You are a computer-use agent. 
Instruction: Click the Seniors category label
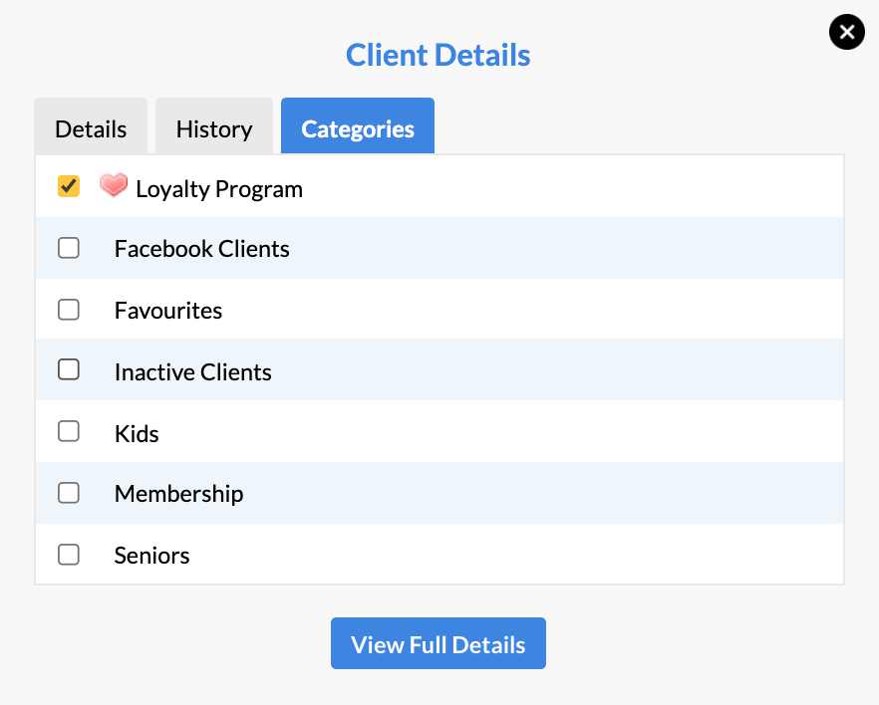click(x=151, y=556)
